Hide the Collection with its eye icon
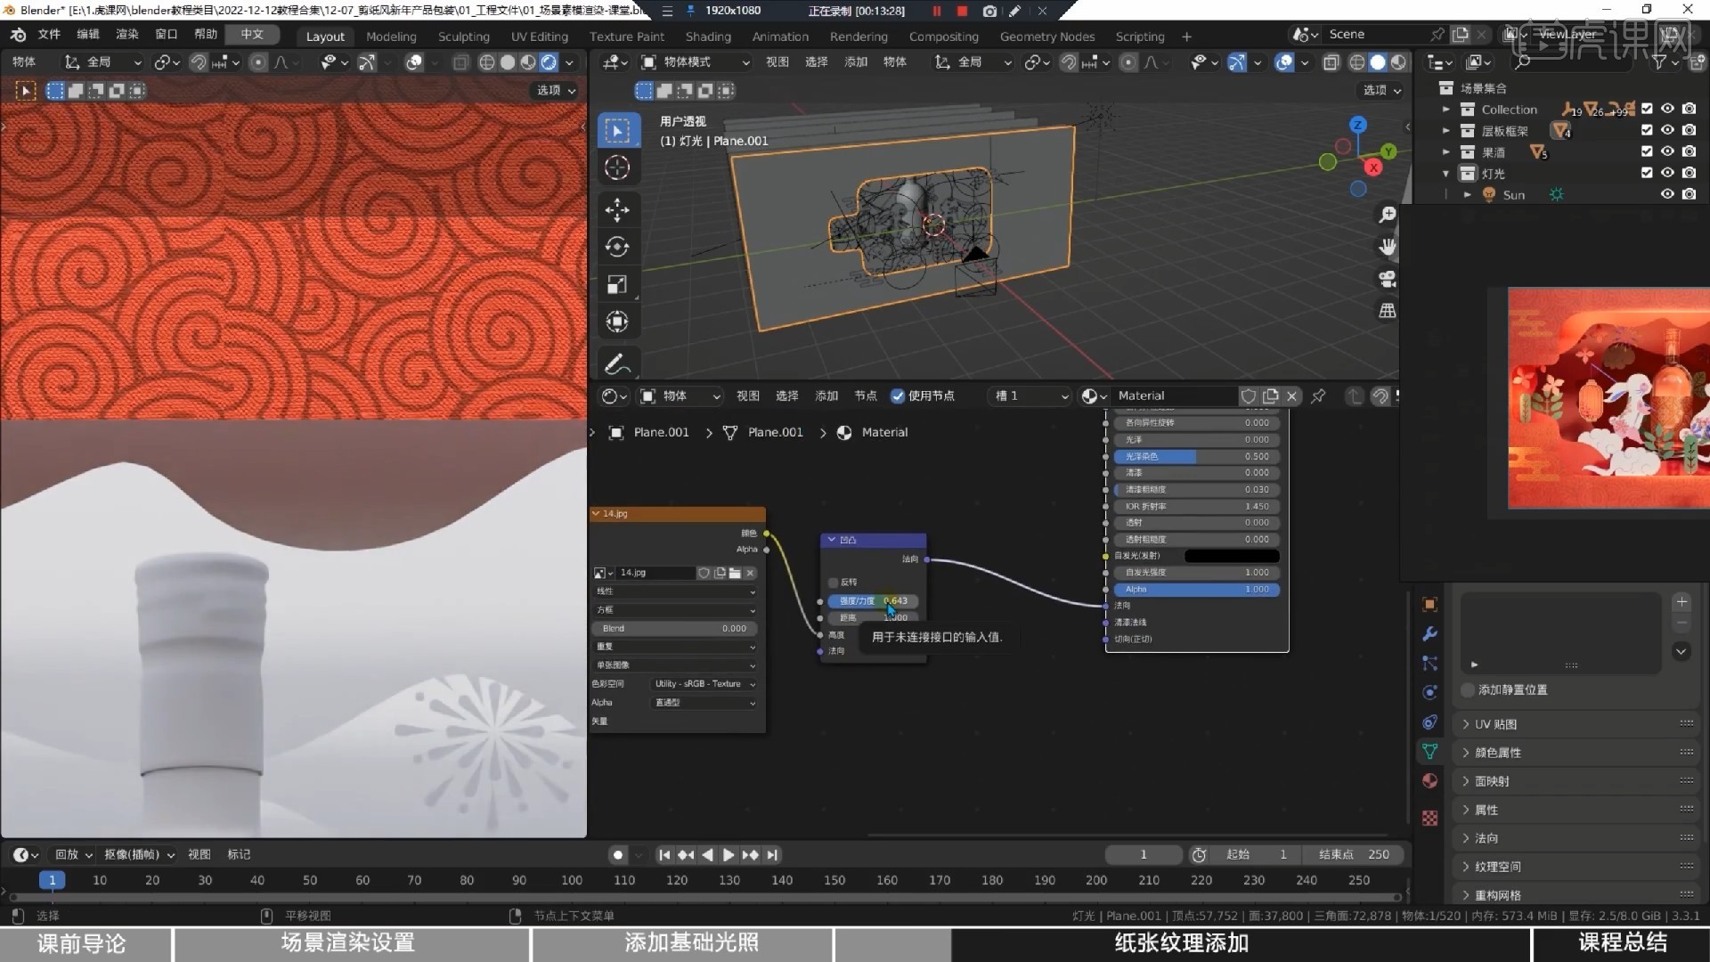The image size is (1710, 962). coord(1667,109)
